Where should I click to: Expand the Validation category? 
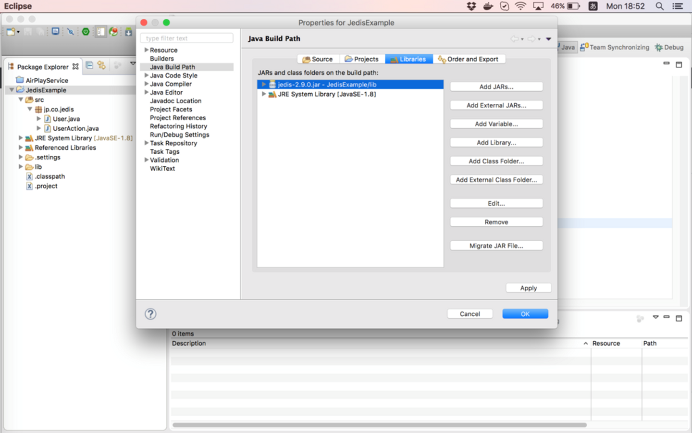click(147, 160)
